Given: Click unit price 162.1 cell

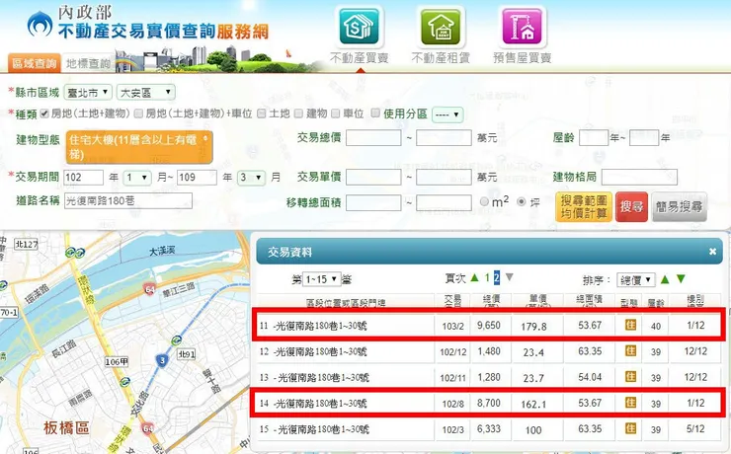Looking at the screenshot, I should pos(533,404).
